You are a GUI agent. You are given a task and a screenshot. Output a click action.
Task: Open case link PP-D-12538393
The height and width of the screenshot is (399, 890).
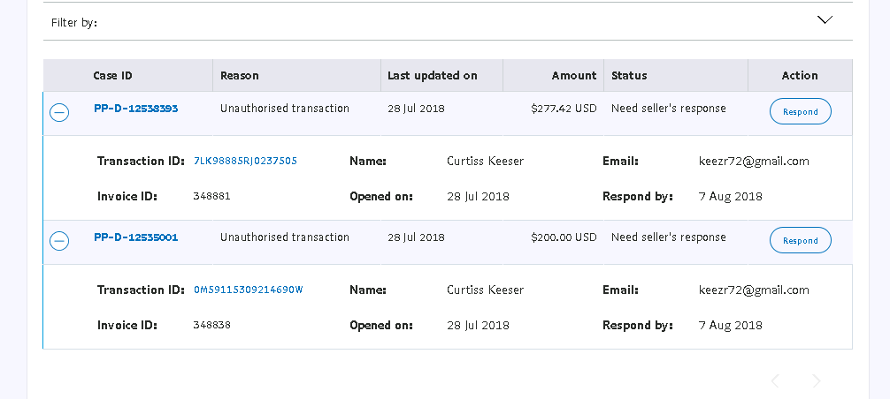point(136,109)
